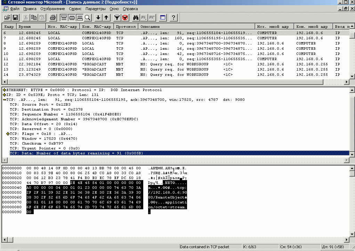Expand the TCP Flags node

pos(8,134)
